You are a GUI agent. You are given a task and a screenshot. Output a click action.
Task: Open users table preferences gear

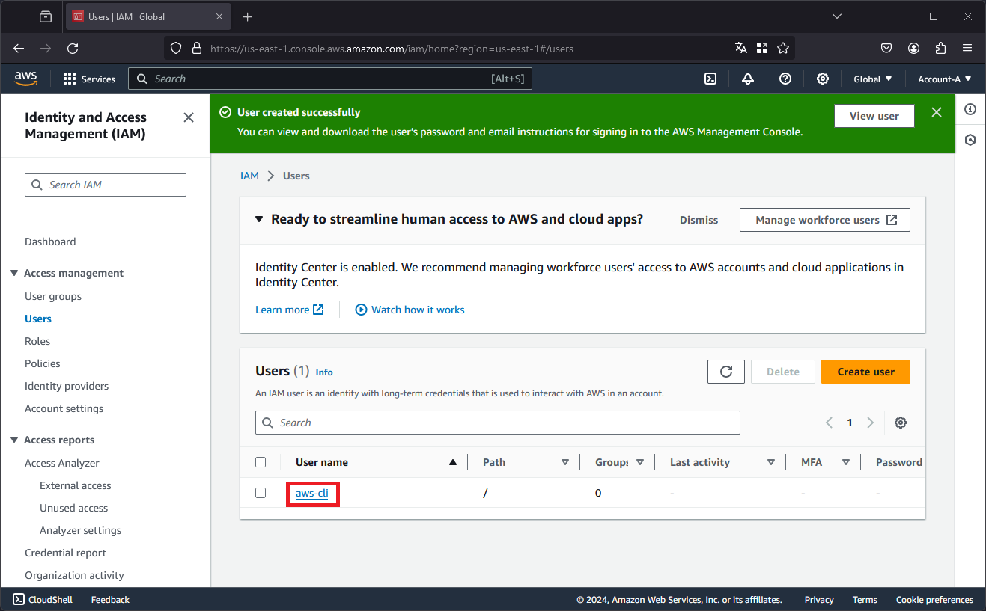pos(901,423)
